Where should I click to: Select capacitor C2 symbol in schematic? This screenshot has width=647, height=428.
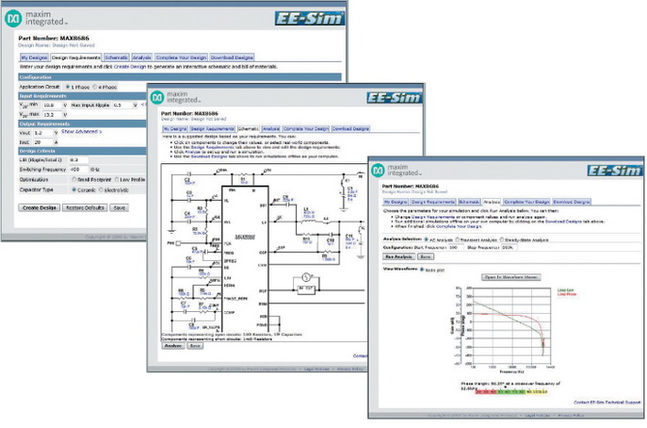coord(189,173)
